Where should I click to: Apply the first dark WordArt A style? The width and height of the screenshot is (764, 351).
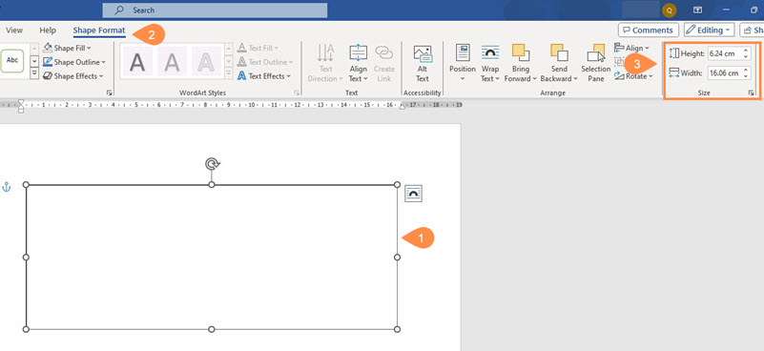click(x=137, y=61)
